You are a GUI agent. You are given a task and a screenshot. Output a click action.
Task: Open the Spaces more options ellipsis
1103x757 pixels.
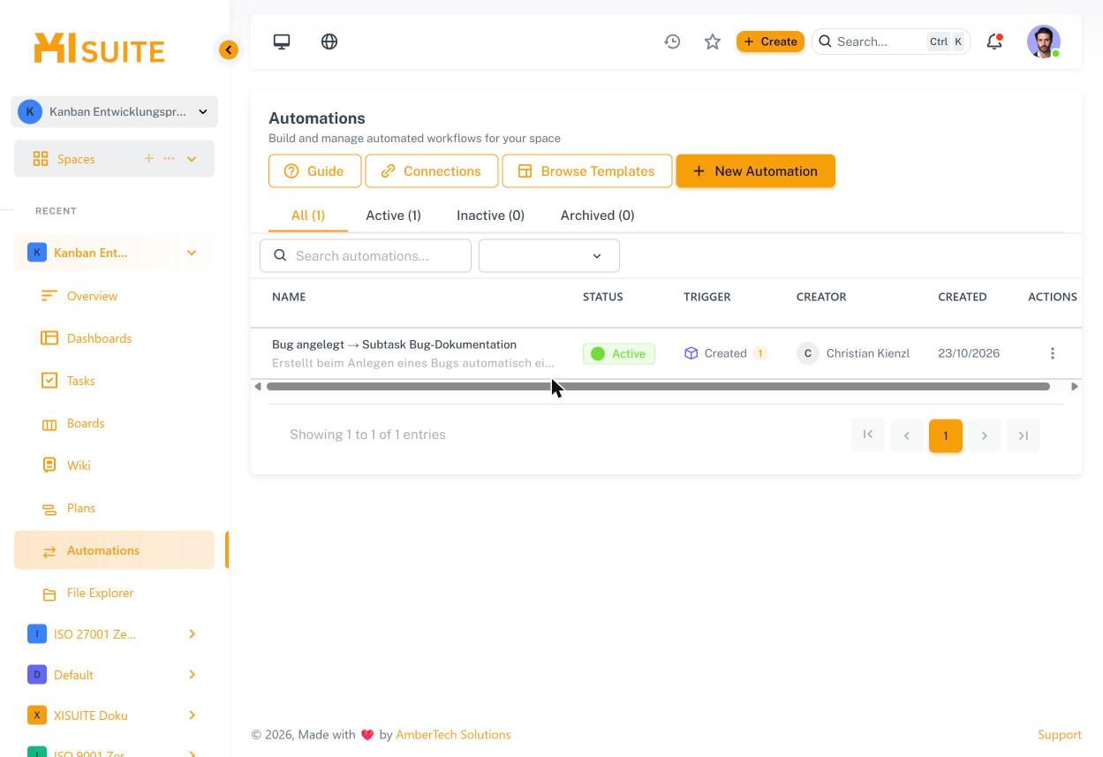tap(169, 158)
